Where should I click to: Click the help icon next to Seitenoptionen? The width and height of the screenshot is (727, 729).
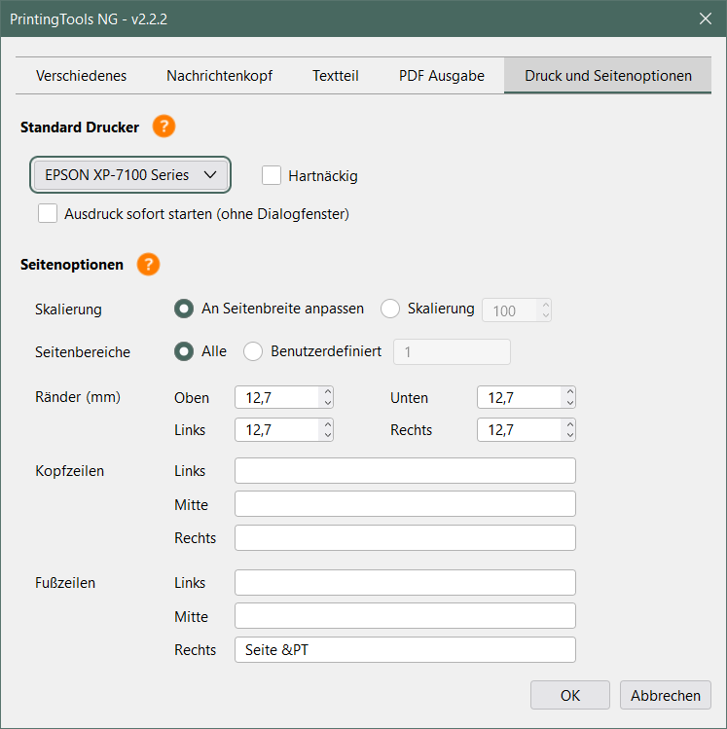148,264
